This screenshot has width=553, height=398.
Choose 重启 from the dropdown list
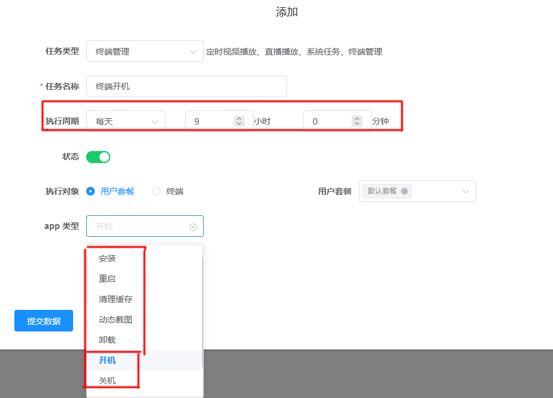(x=108, y=279)
